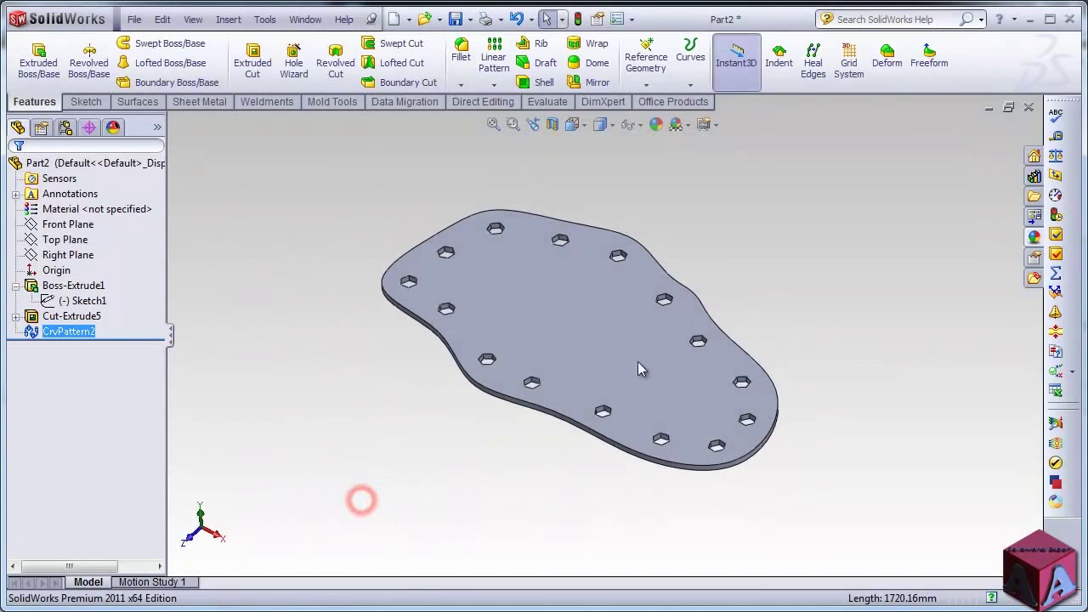Expand the Cut-Extrude5 feature node
This screenshot has width=1088, height=612.
pyautogui.click(x=16, y=316)
